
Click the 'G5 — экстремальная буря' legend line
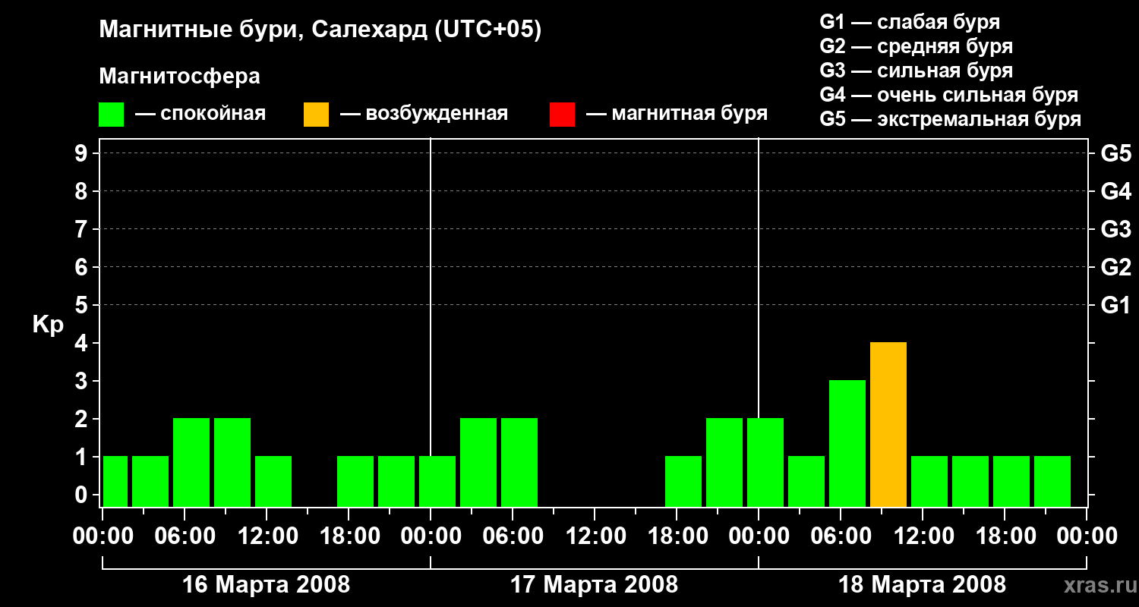coord(951,119)
